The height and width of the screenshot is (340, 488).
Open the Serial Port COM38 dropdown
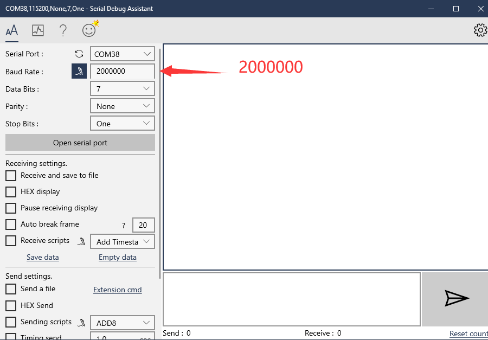123,54
